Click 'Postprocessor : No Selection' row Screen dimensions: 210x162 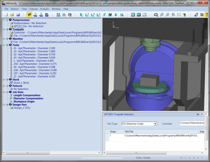tap(30, 23)
